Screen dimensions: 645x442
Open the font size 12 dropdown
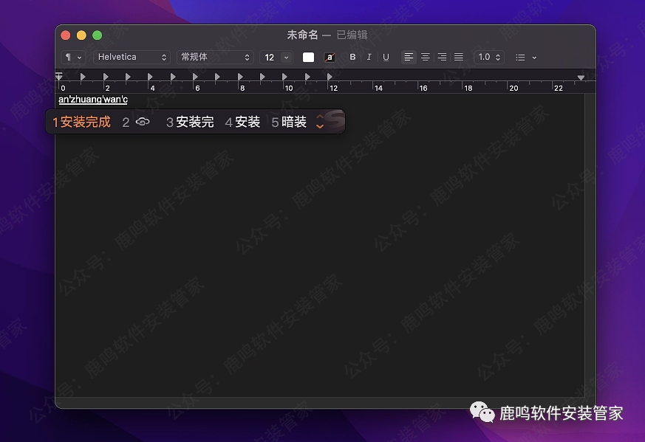(x=276, y=57)
